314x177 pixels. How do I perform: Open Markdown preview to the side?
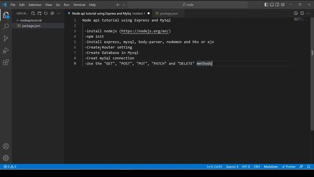coord(295,13)
